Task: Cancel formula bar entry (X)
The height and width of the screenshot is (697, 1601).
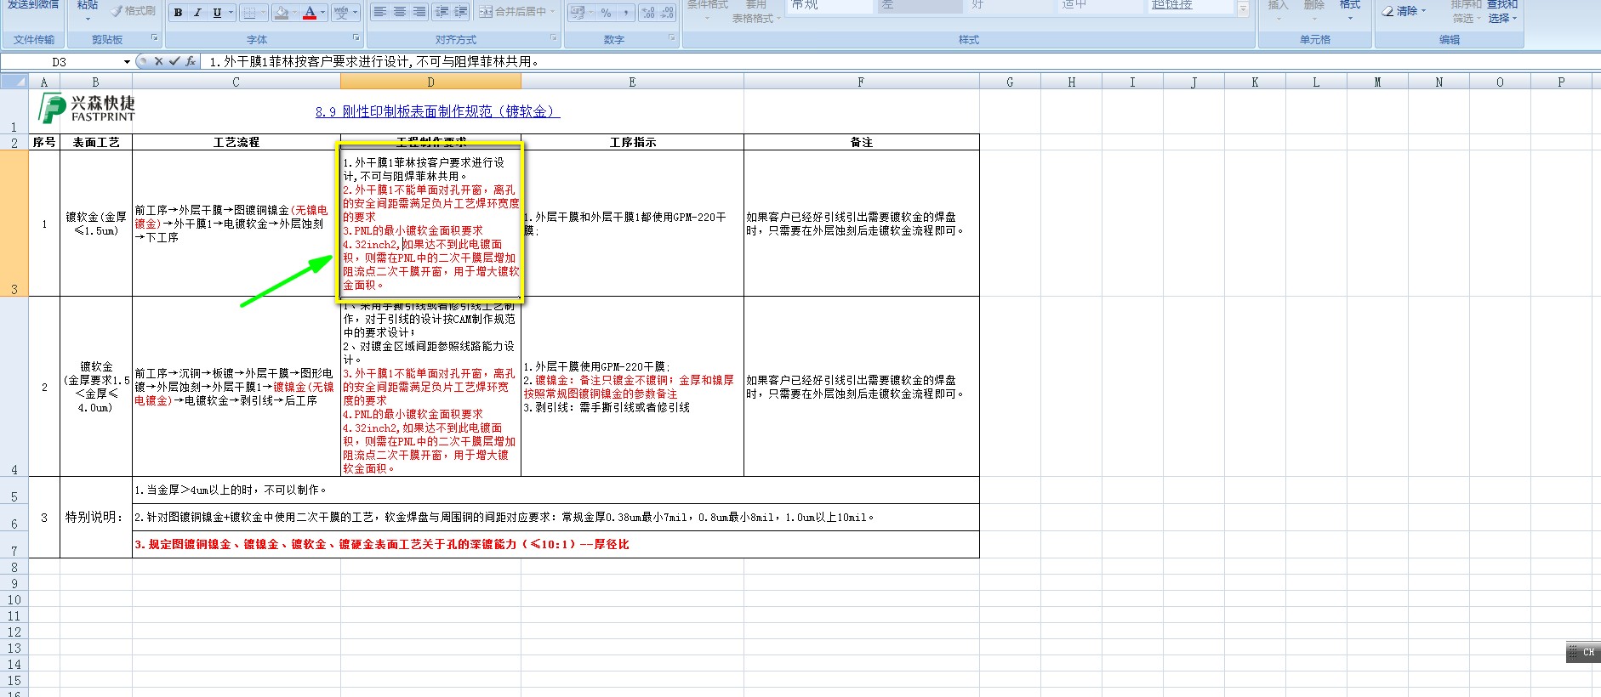Action: (158, 61)
